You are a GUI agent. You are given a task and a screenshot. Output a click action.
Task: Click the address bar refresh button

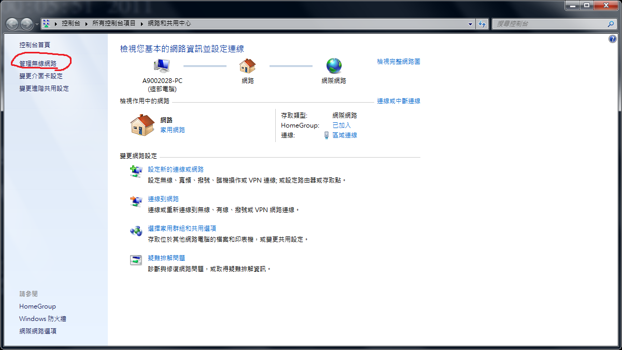pos(482,24)
